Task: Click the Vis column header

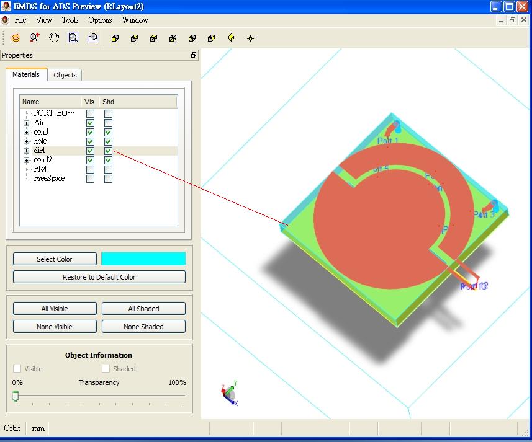Action: click(x=89, y=102)
